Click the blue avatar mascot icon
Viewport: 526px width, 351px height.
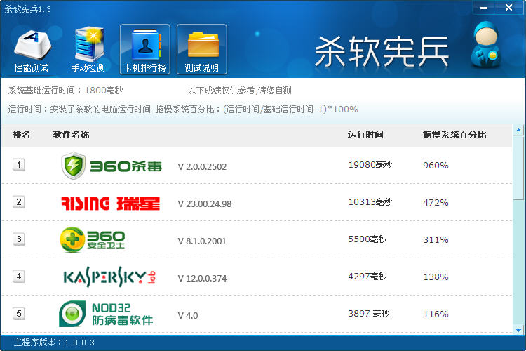point(486,44)
